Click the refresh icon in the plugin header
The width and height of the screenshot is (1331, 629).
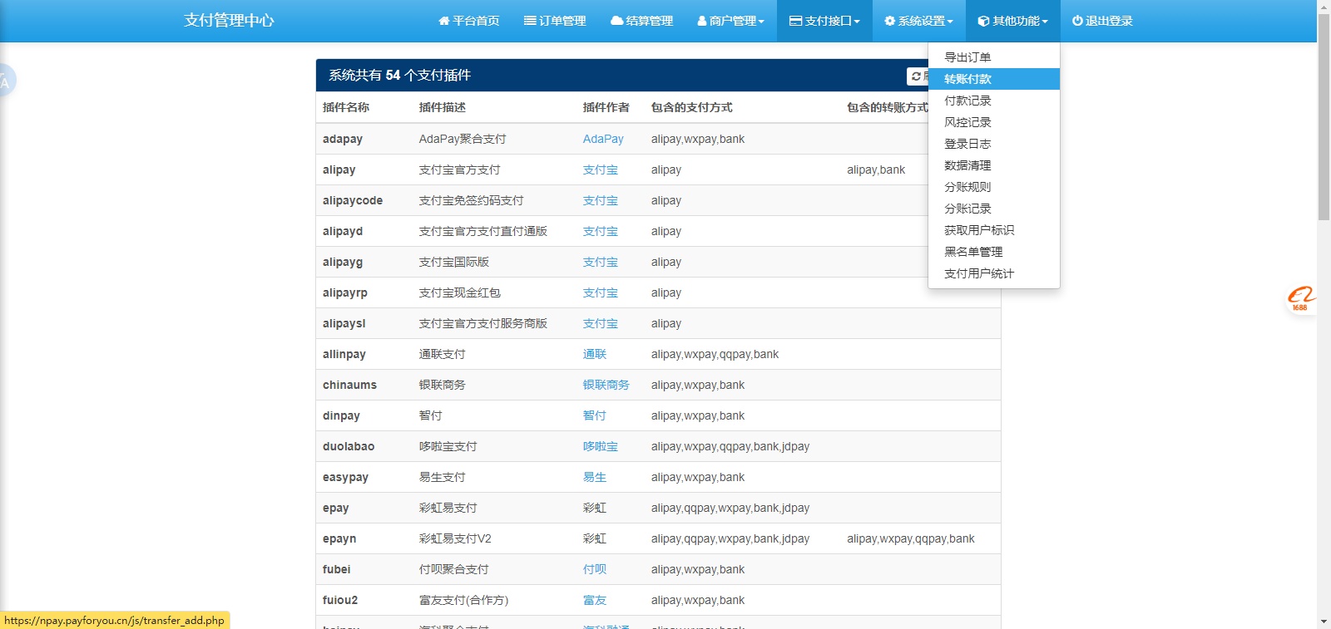pos(916,76)
